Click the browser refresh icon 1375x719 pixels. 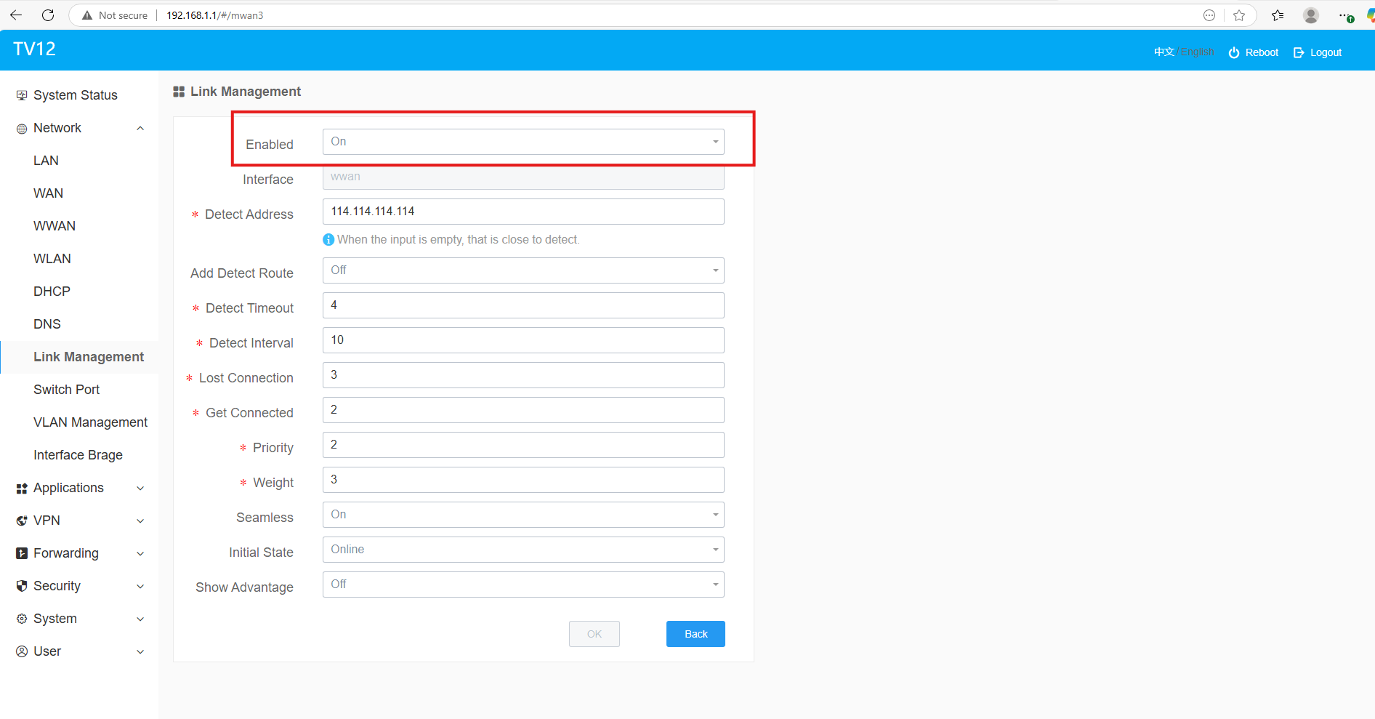pos(48,15)
